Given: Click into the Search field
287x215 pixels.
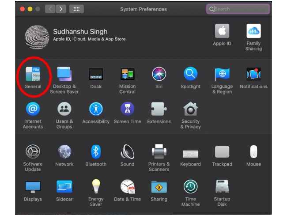Looking at the screenshot, I should [x=238, y=9].
